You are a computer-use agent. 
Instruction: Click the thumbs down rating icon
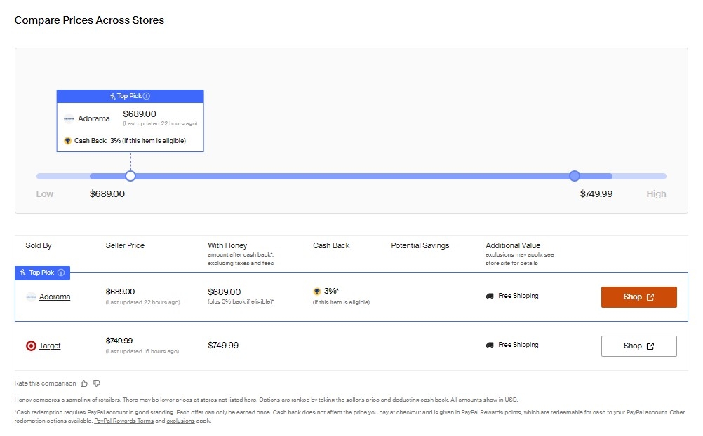coord(97,383)
